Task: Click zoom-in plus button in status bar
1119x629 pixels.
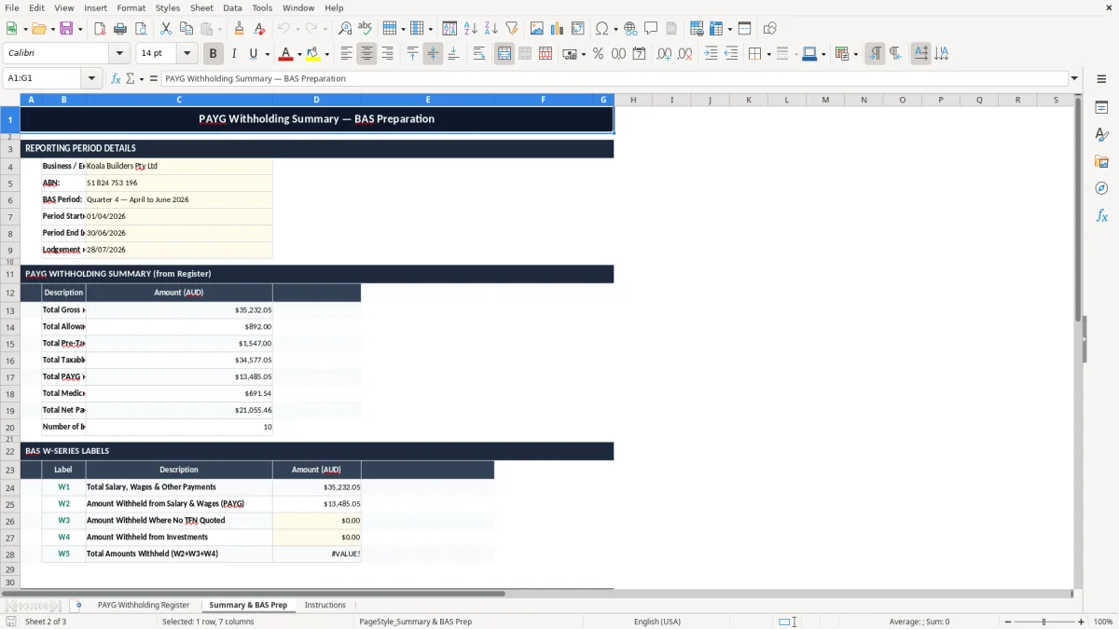Action: click(1082, 622)
